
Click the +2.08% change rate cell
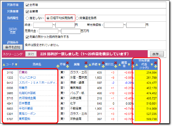(x=129, y=93)
